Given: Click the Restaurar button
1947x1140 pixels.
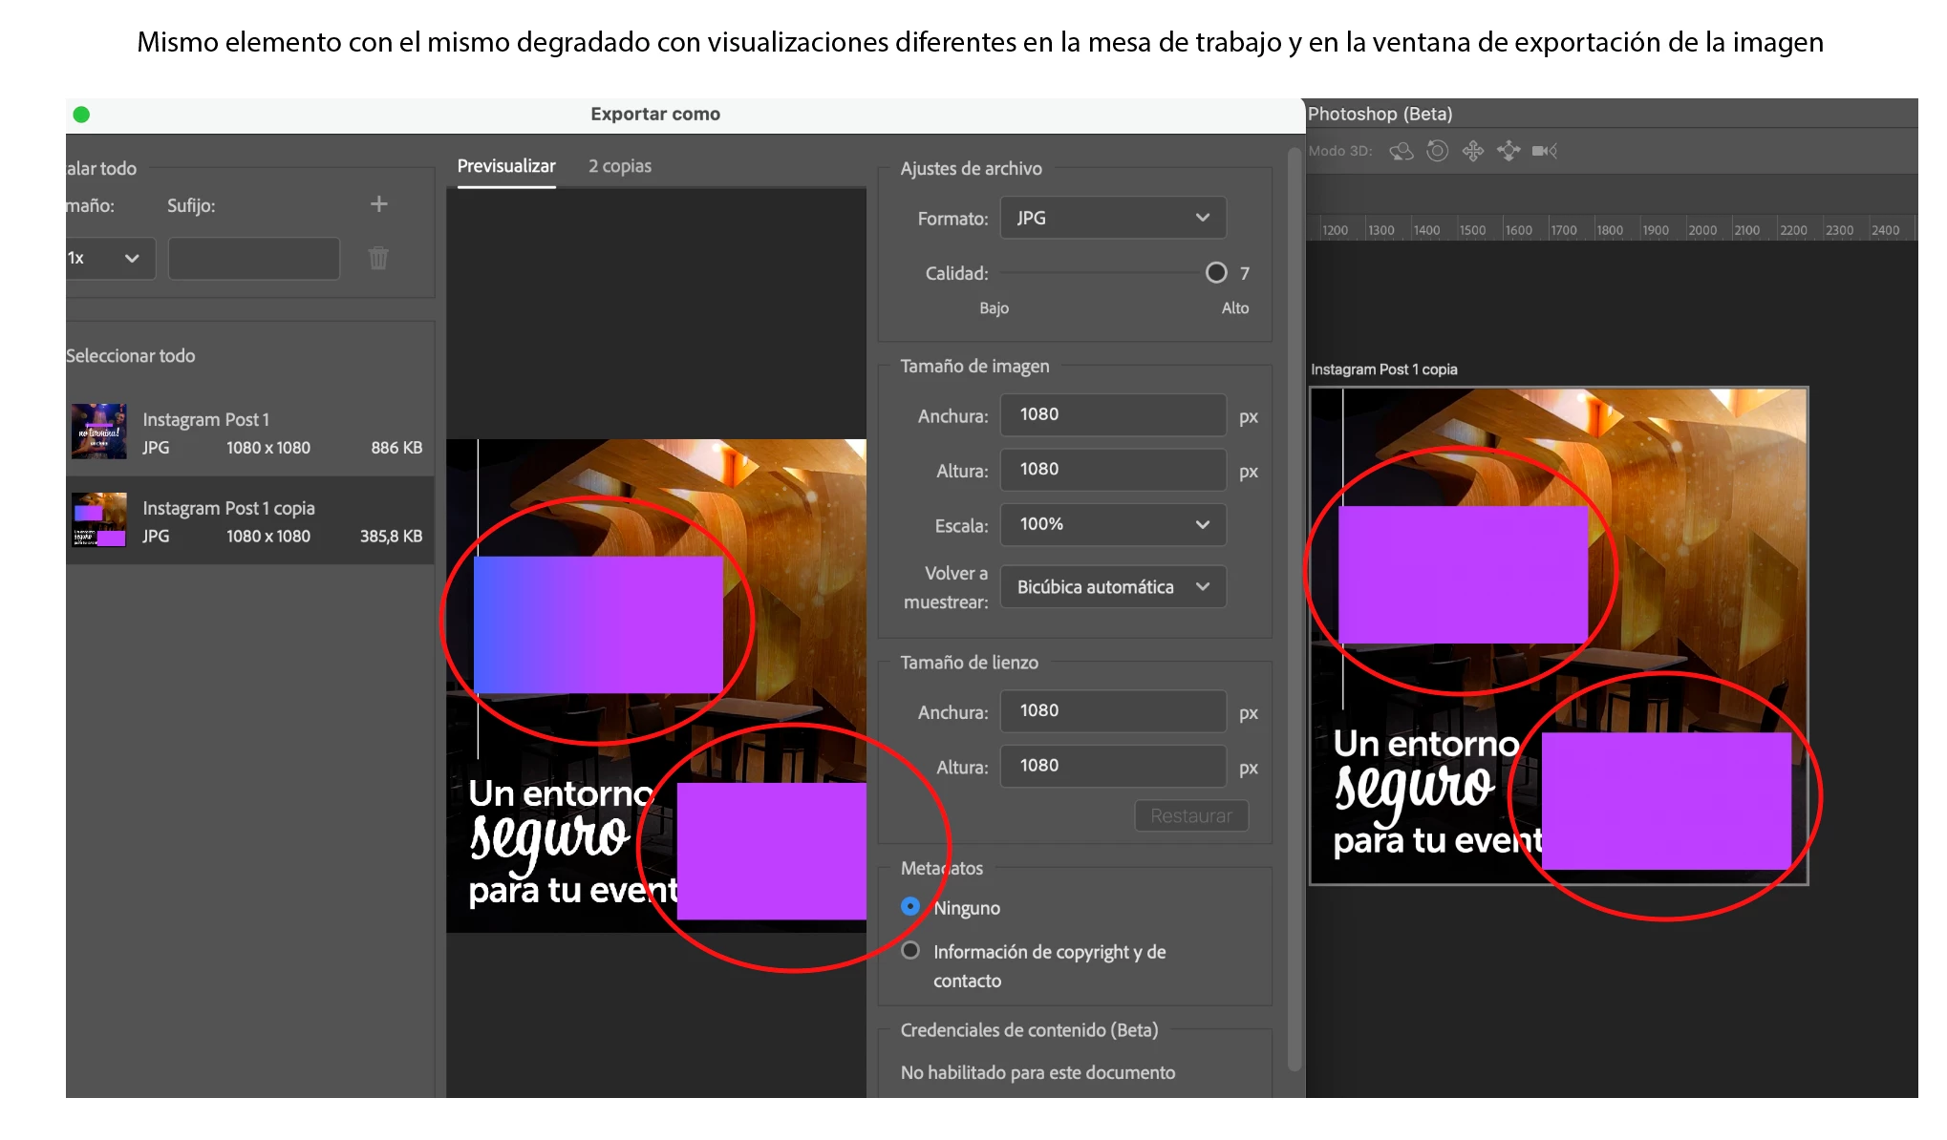Looking at the screenshot, I should (x=1190, y=815).
